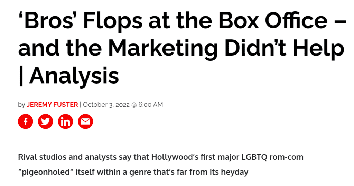Open author Jeremy Fuster's page
The width and height of the screenshot is (354, 186).
point(52,105)
